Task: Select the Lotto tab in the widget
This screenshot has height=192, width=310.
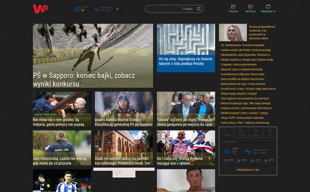Action: 270,132
